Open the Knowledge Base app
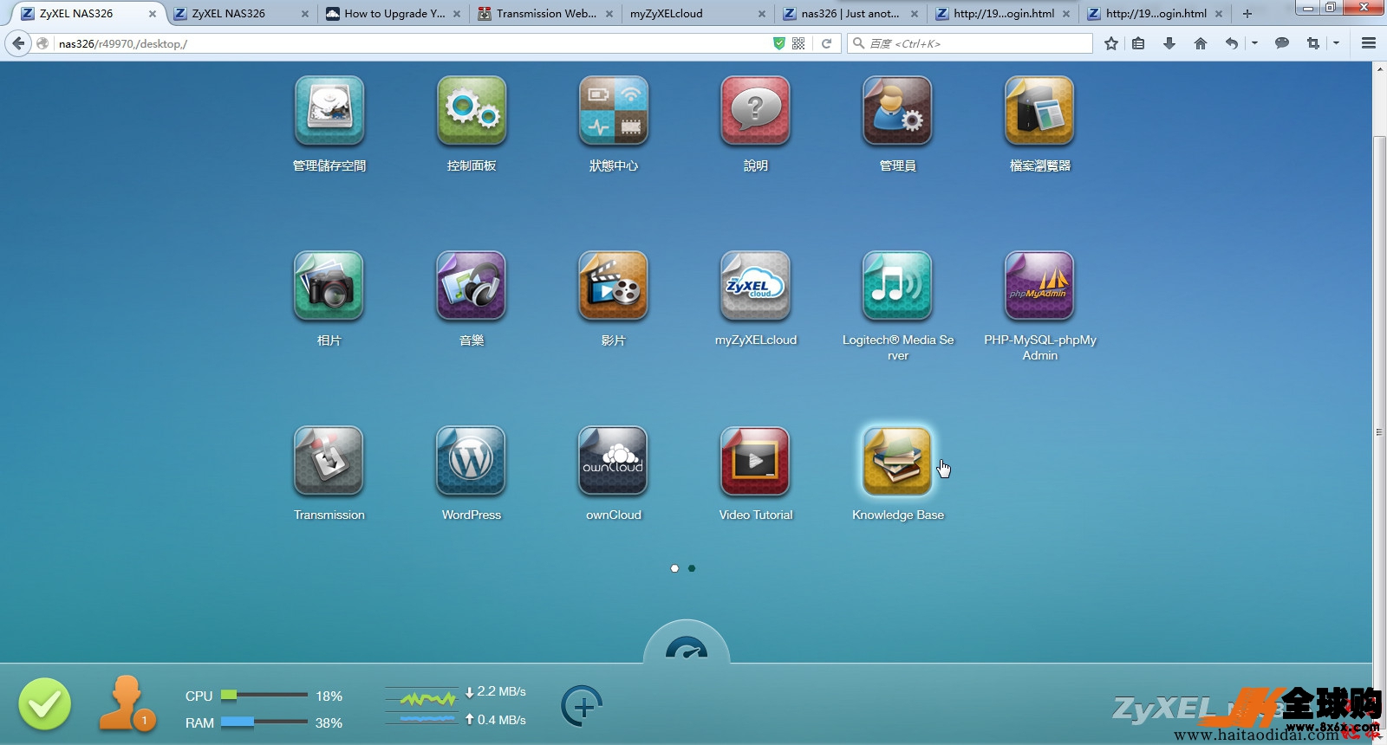1387x745 pixels. point(898,461)
